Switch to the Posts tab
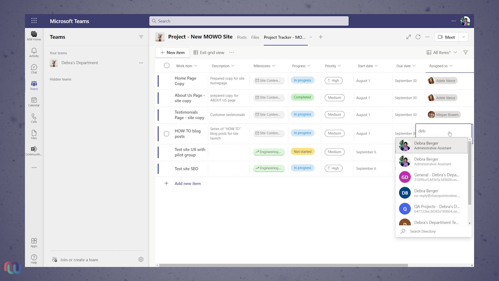 coord(242,37)
